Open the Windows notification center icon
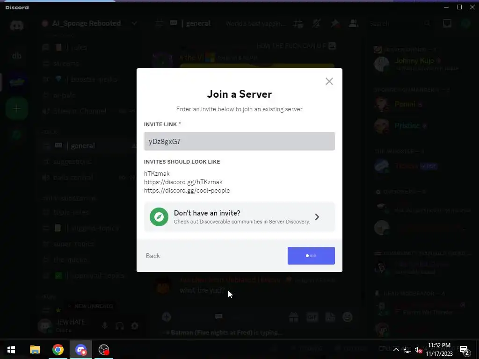 (x=464, y=350)
